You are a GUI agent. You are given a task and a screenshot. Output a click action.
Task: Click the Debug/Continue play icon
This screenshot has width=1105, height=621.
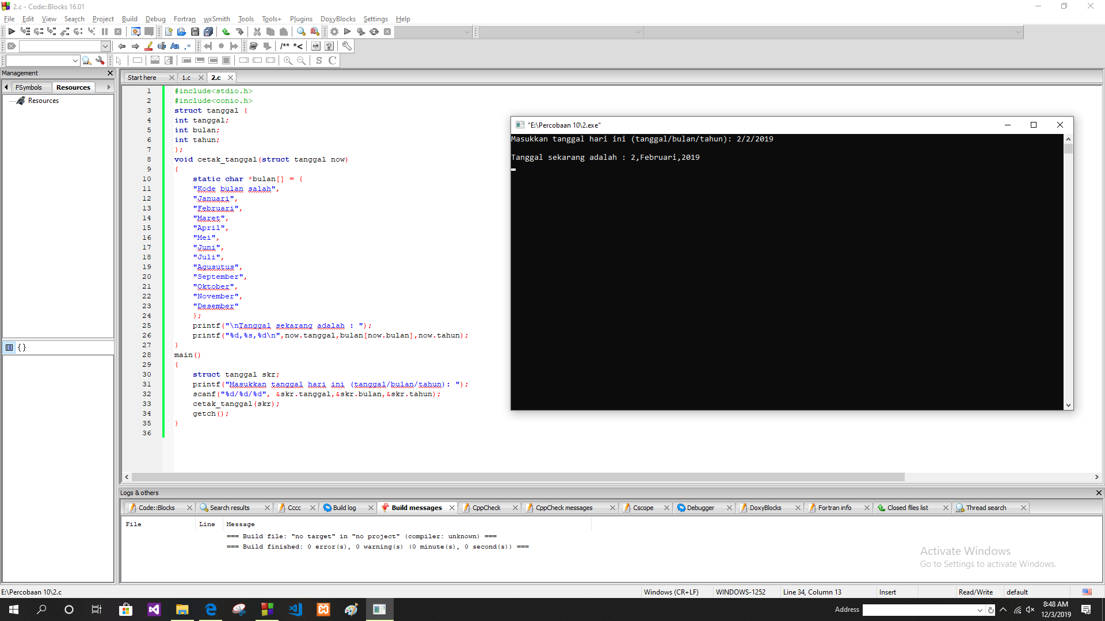12,32
